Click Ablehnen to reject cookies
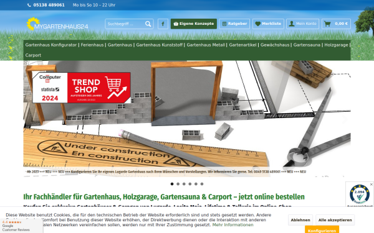The image size is (374, 233). coord(300,220)
